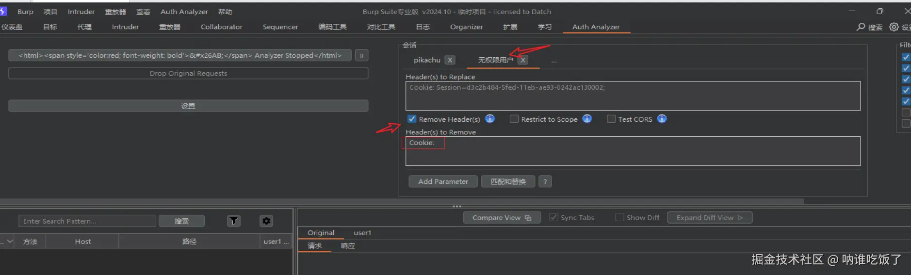Minimize the Burp Suite window

coord(852,11)
